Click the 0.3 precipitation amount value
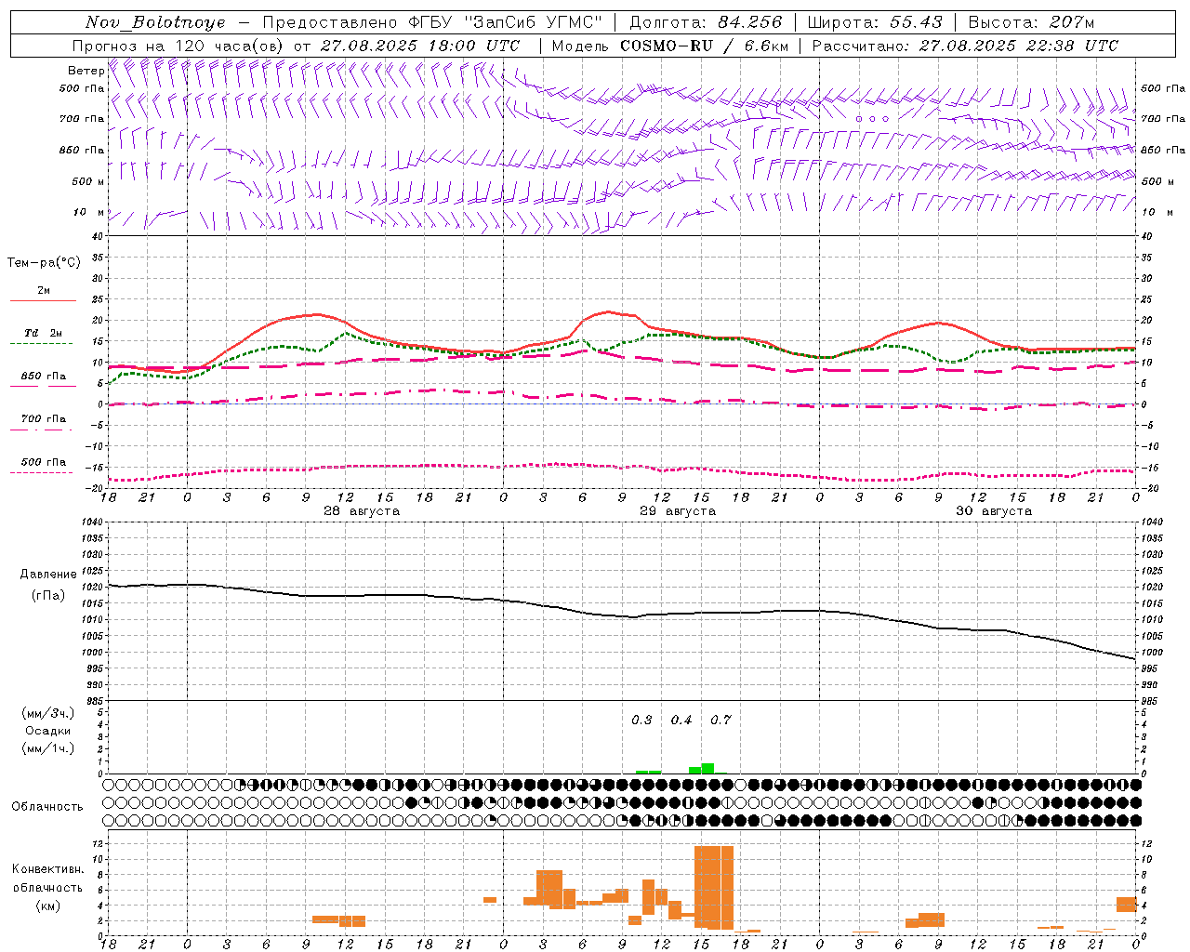 641,721
